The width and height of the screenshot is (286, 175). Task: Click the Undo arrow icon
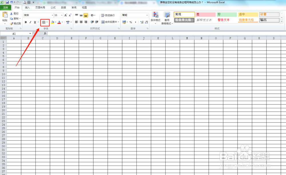11,2
